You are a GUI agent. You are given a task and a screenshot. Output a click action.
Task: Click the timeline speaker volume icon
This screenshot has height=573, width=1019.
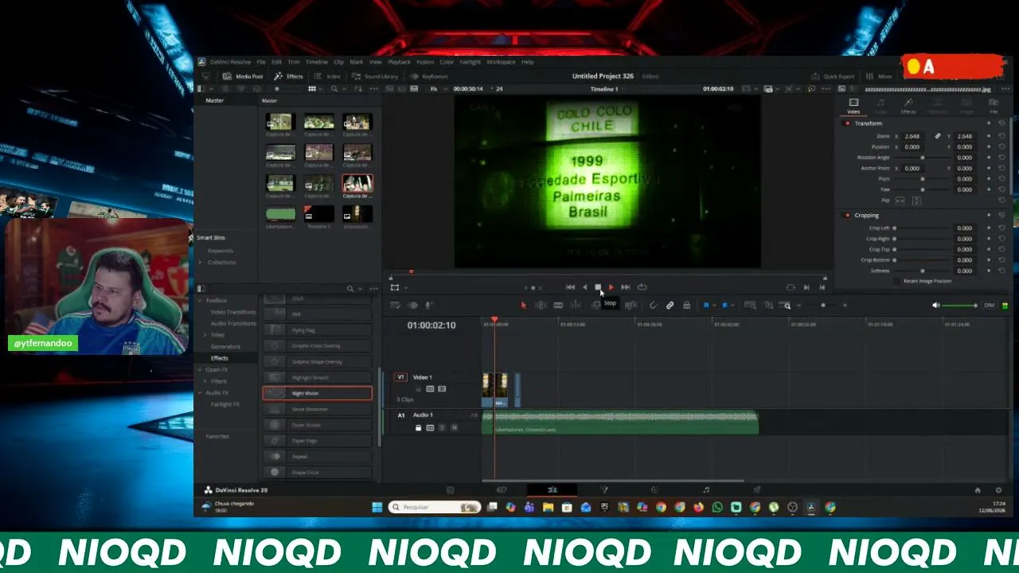click(x=936, y=306)
